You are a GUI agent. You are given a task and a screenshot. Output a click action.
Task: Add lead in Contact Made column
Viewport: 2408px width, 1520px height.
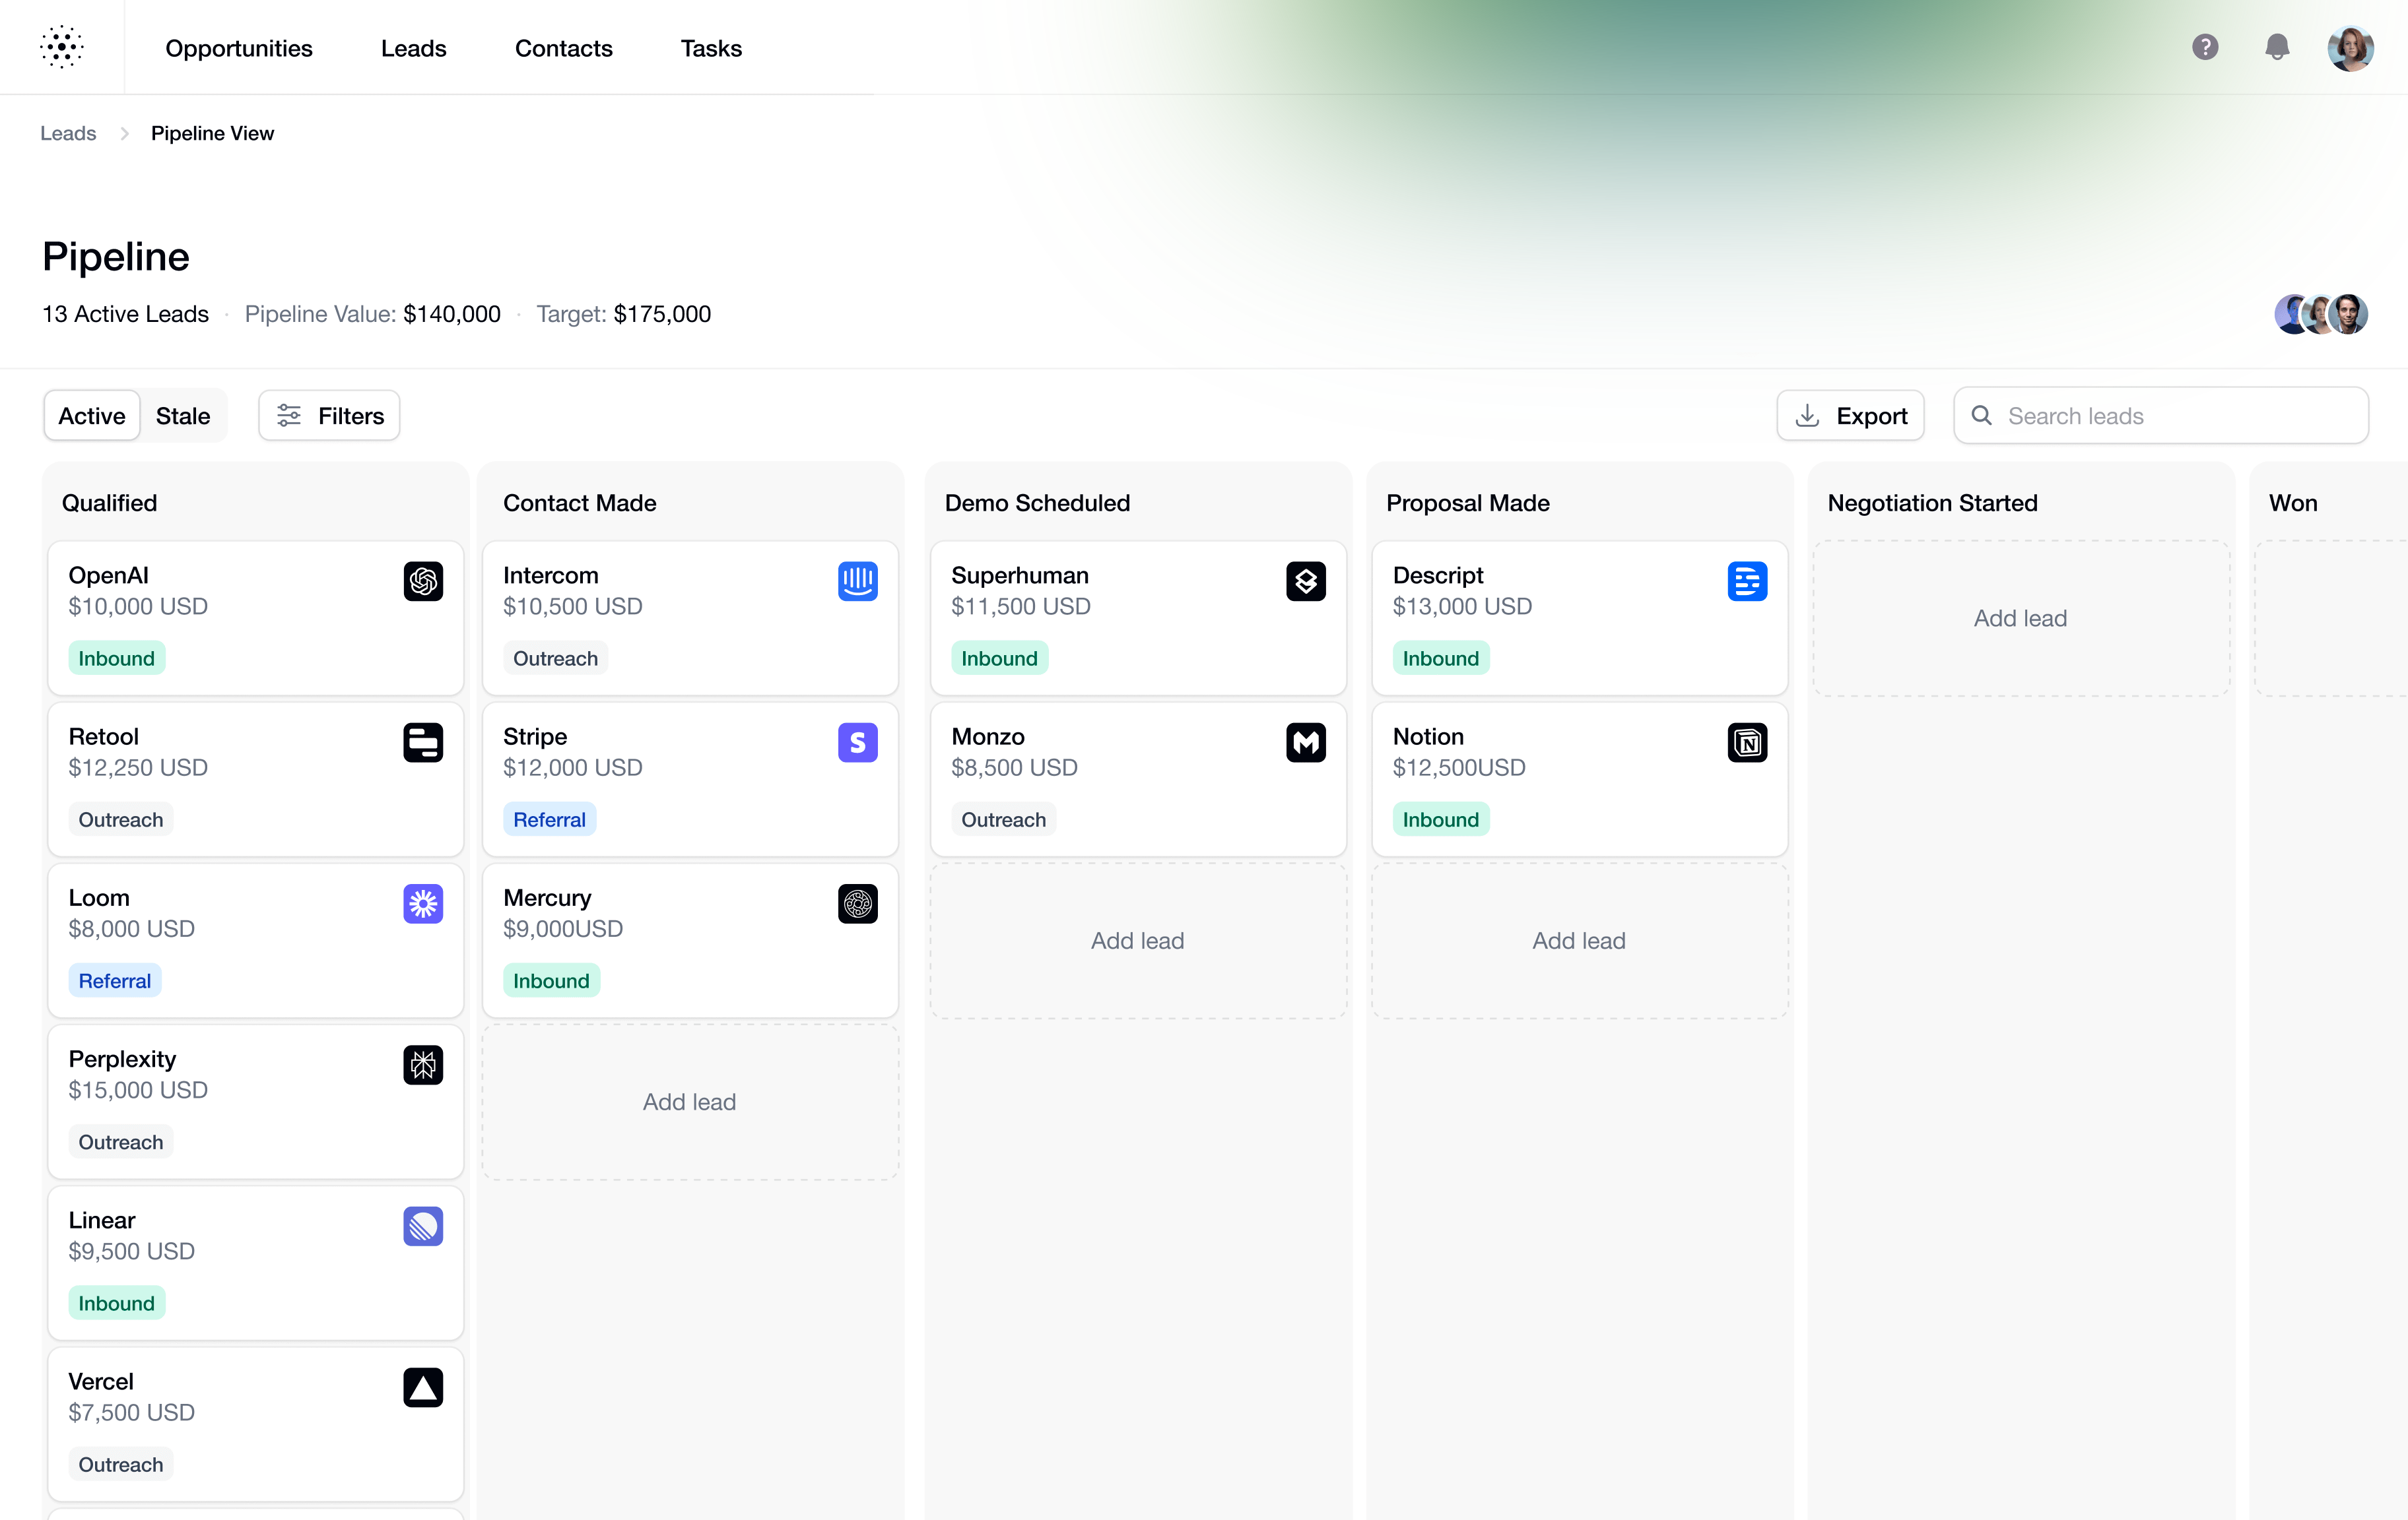690,1101
